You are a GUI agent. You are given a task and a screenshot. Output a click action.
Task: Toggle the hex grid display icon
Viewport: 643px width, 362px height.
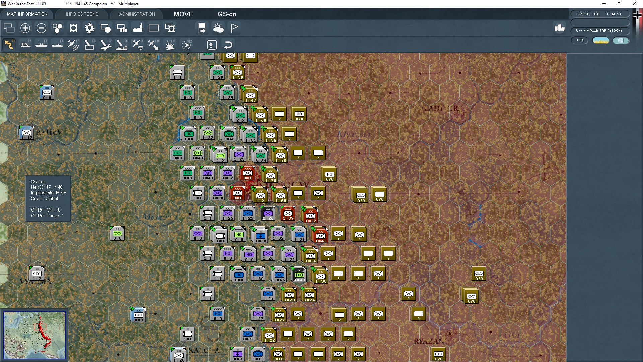[x=57, y=28]
